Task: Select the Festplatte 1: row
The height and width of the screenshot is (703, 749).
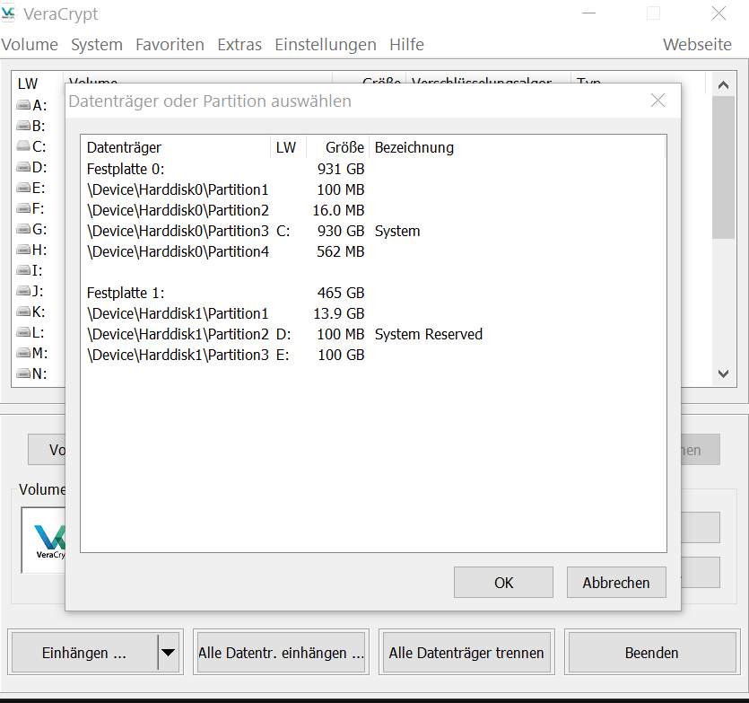Action: pos(373,293)
